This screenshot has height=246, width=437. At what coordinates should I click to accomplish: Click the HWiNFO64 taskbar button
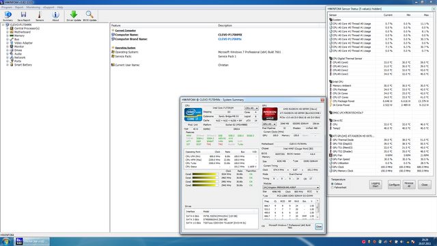pos(32,241)
